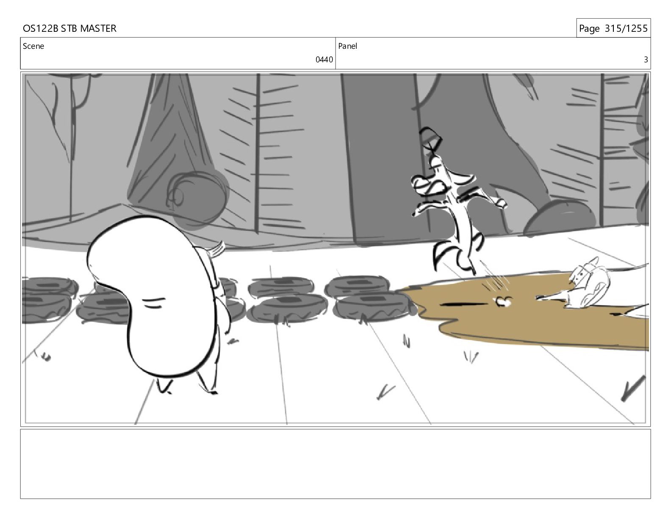The width and height of the screenshot is (671, 519).
Task: Click the empty notes box below the panel
Action: click(x=335, y=464)
